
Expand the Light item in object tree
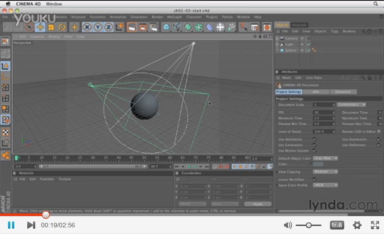click(277, 44)
